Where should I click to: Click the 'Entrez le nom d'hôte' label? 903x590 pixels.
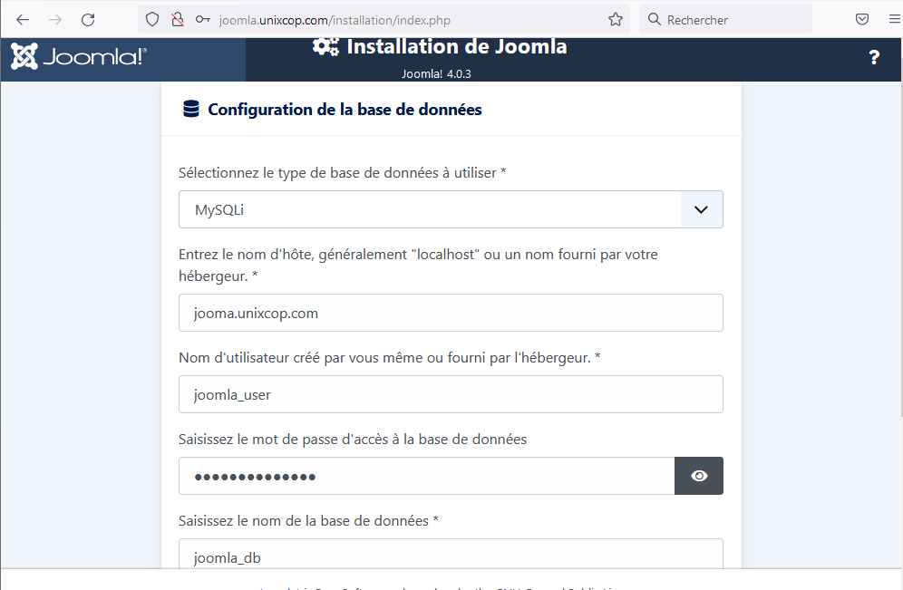[418, 266]
